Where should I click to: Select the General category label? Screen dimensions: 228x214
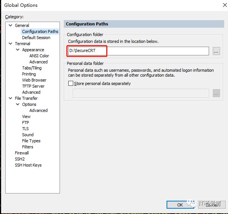pos(22,25)
